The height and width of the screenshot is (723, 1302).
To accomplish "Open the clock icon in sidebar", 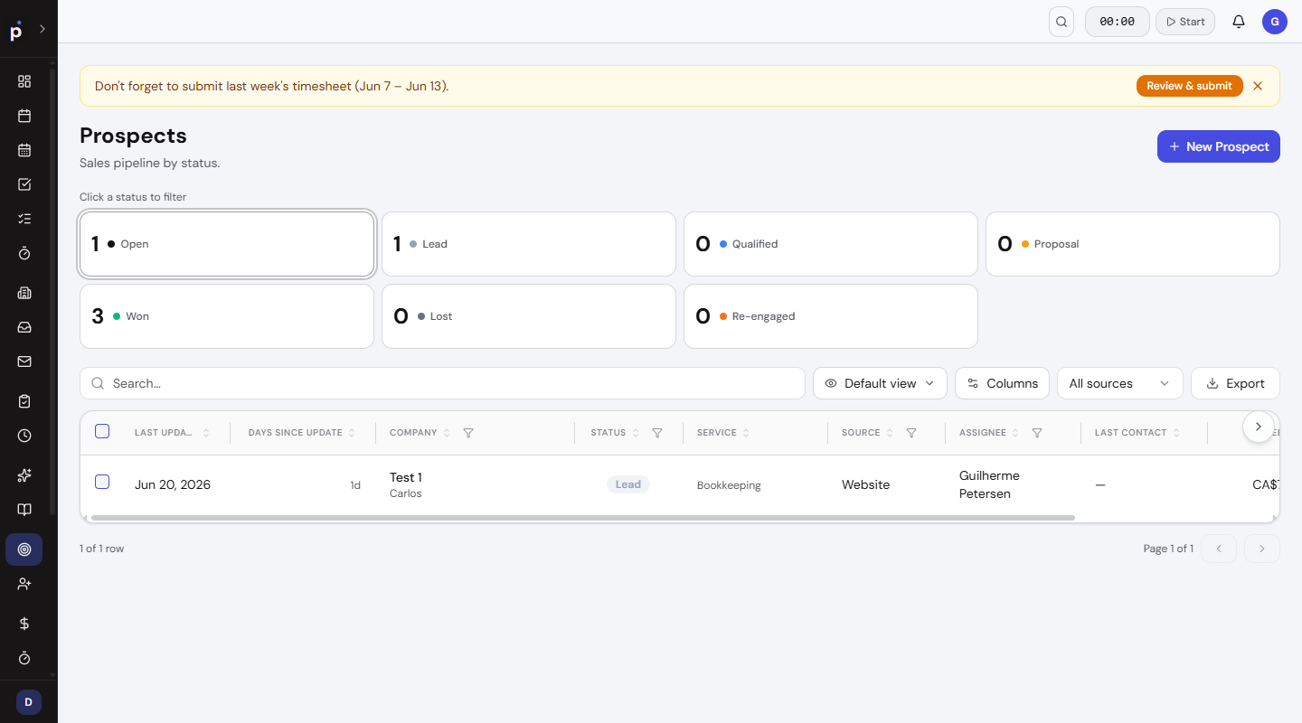I will click(24, 436).
